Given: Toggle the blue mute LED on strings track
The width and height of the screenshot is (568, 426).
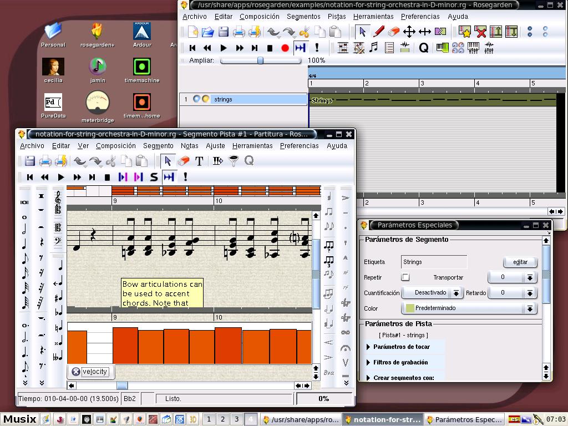Looking at the screenshot, I should click(x=196, y=99).
